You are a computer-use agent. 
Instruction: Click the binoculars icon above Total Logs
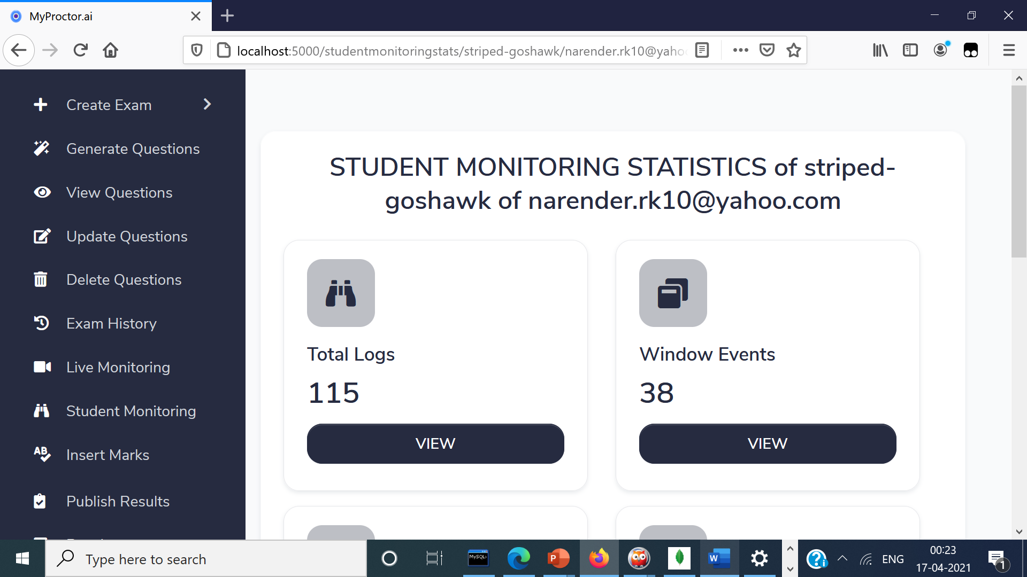click(x=341, y=293)
